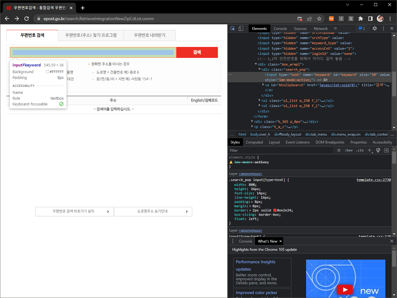Expand the margin shorthand property
This screenshot has width=397, height=298.
click(251, 206)
